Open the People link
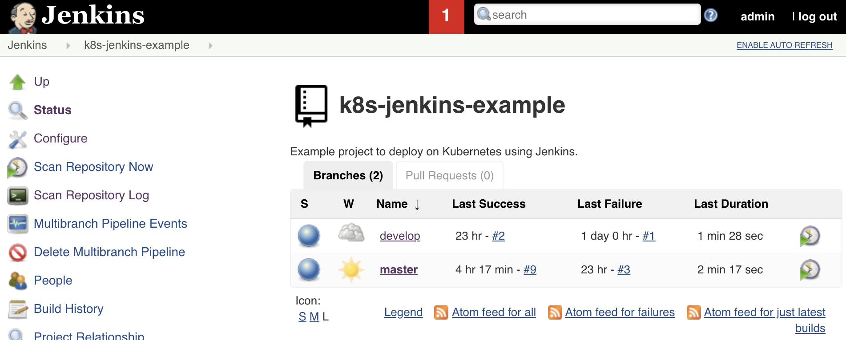The image size is (846, 340). coord(53,281)
